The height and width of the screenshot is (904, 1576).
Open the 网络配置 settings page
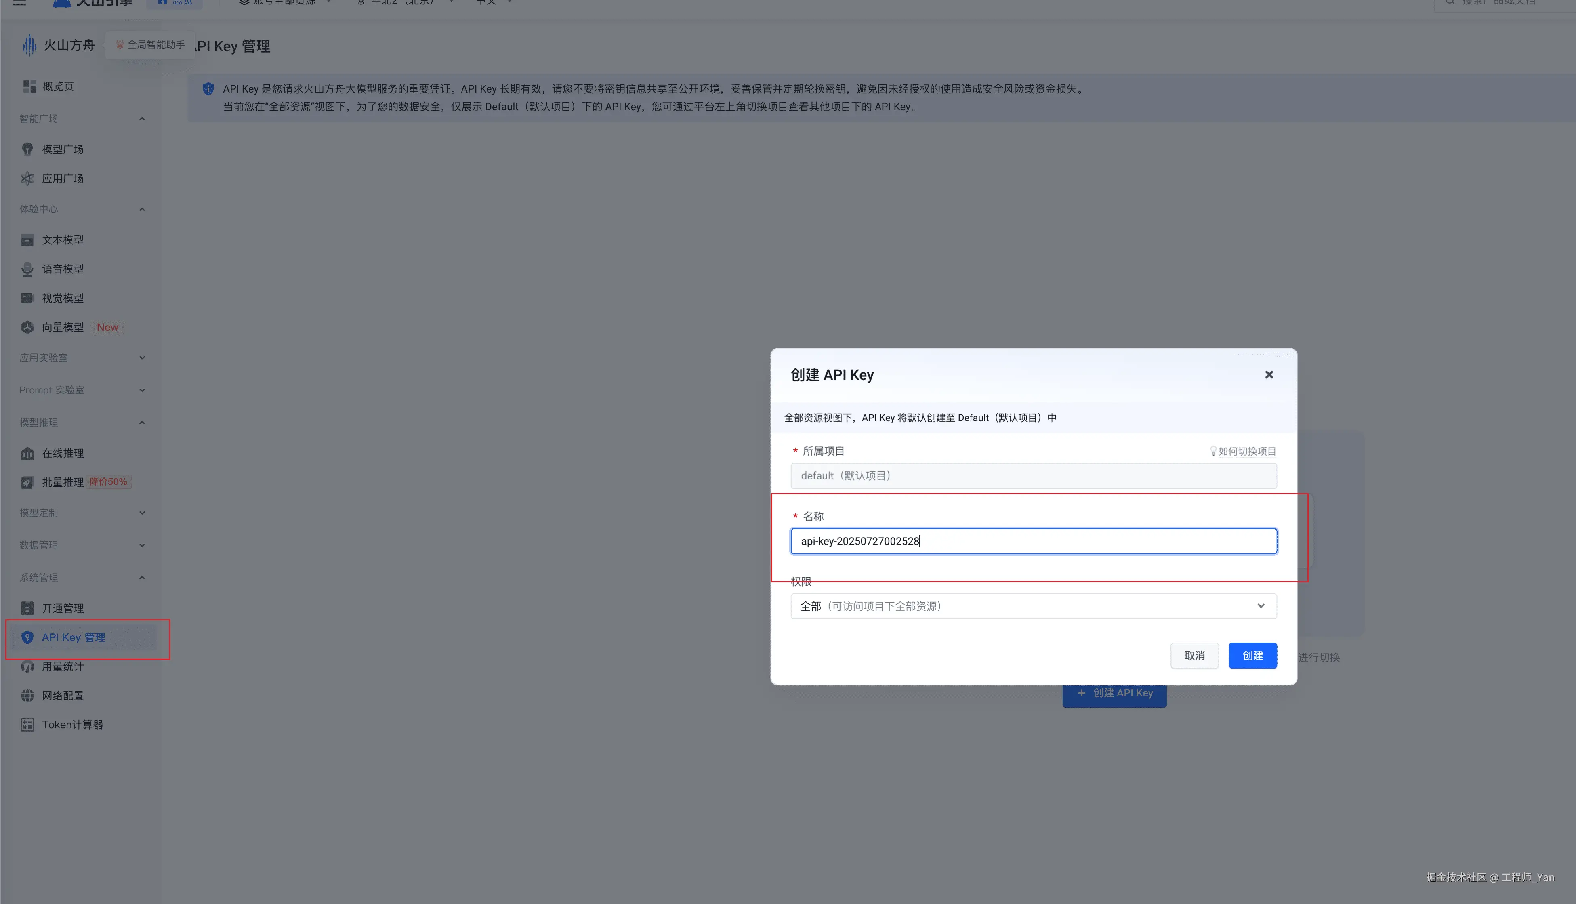tap(63, 696)
